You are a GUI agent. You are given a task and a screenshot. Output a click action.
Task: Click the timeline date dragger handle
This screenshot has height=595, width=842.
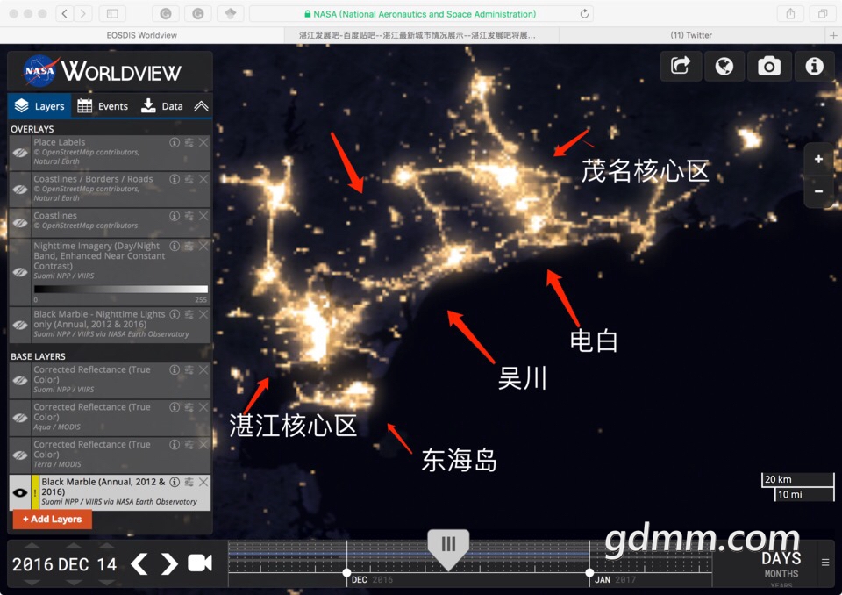(x=448, y=545)
